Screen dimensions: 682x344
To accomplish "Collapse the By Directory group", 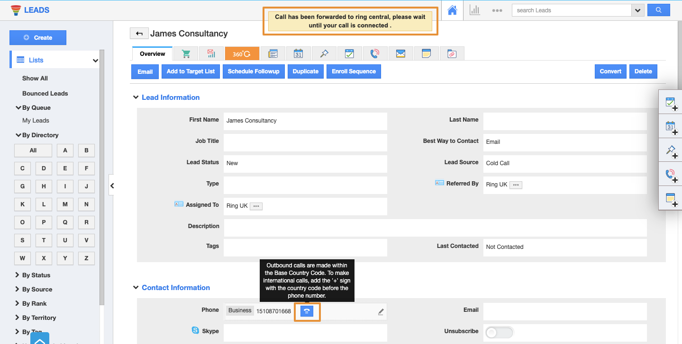I will [x=18, y=135].
